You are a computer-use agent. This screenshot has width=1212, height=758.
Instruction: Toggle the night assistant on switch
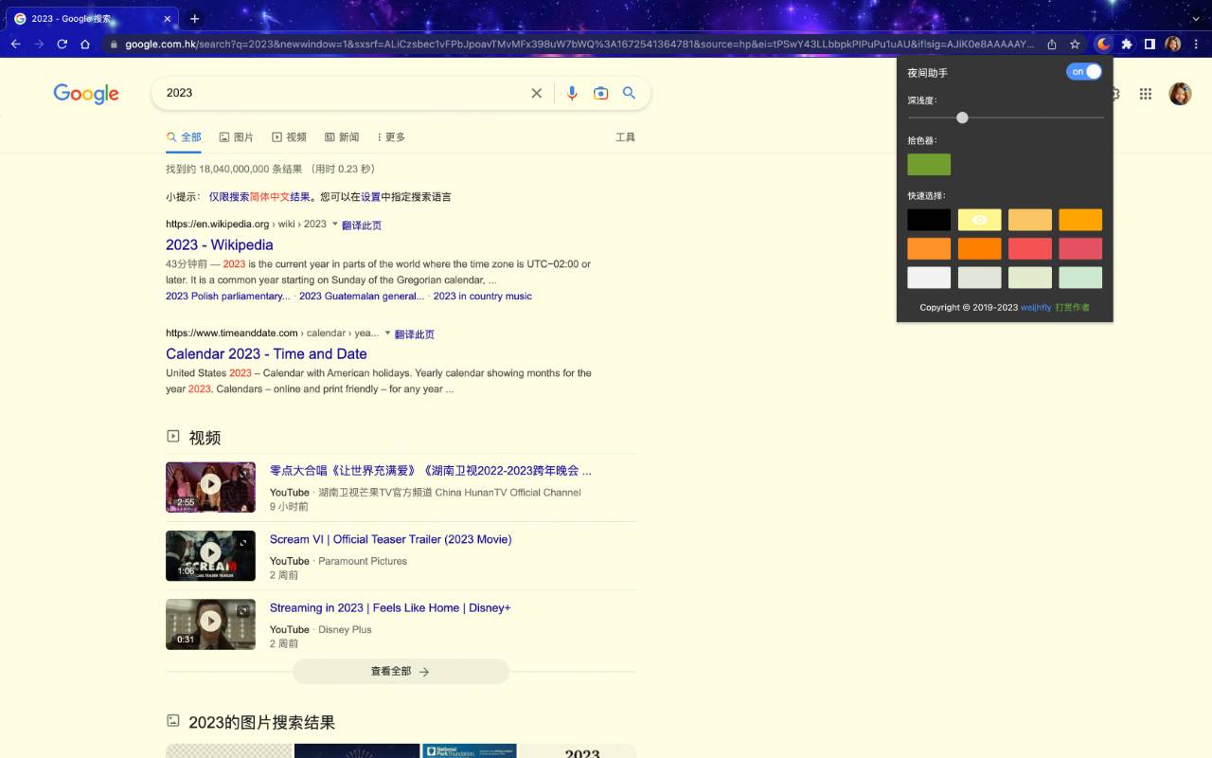tap(1084, 72)
